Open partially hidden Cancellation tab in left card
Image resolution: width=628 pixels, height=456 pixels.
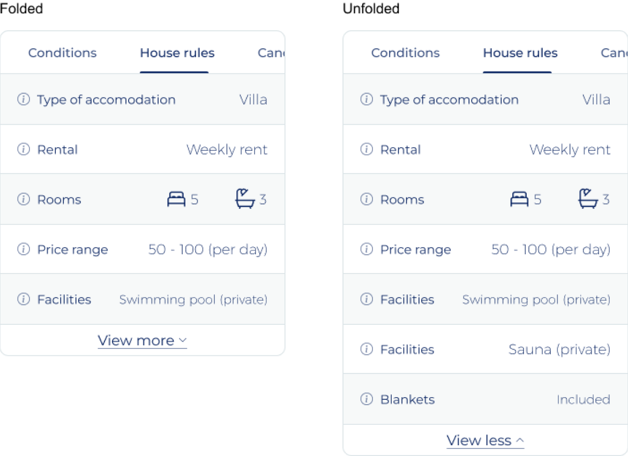[x=271, y=53]
